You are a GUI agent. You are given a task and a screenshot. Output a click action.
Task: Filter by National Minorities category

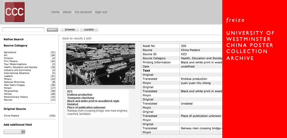point(14,82)
